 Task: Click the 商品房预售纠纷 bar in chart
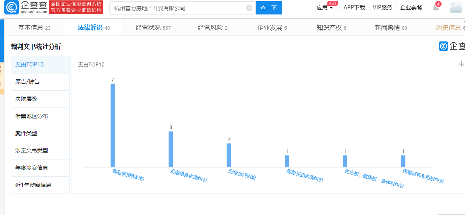click(x=113, y=125)
